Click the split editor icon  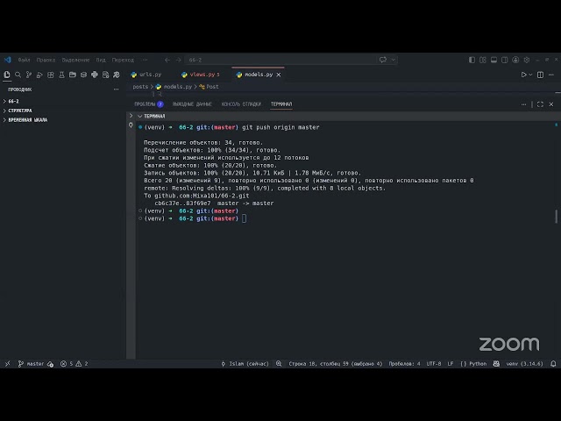click(540, 75)
